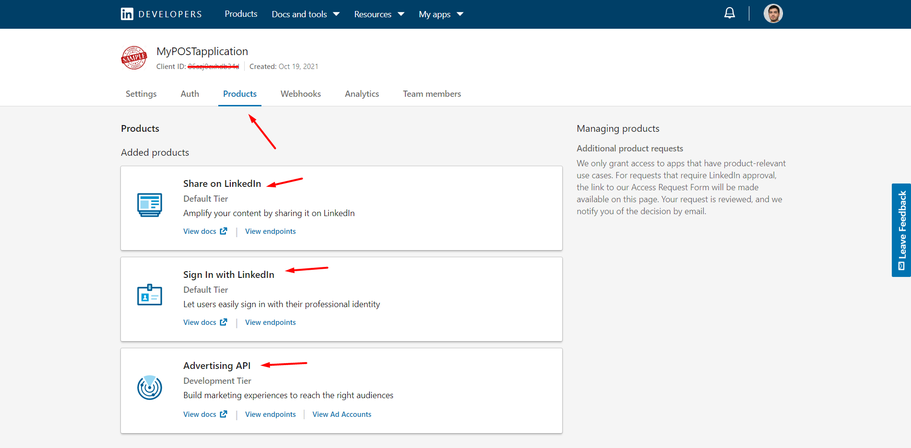
Task: Click the Added products heading
Action: (x=155, y=152)
